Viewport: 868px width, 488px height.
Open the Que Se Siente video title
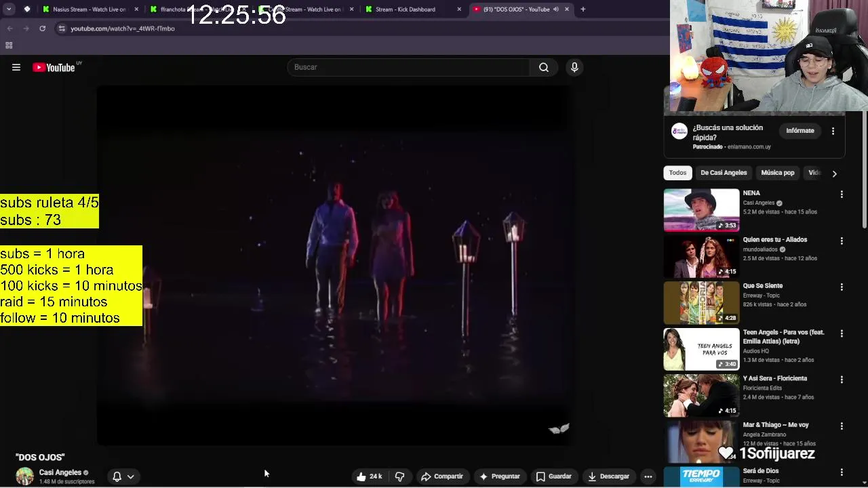pos(763,286)
